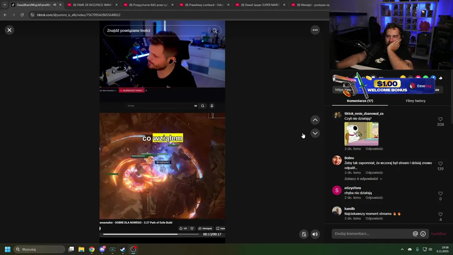Click the search magnifier in Znajdź powiązane treści

[214, 31]
